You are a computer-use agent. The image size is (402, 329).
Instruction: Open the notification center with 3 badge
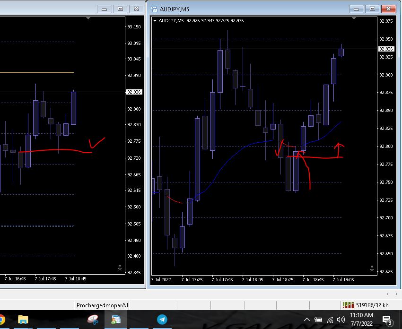(386, 320)
